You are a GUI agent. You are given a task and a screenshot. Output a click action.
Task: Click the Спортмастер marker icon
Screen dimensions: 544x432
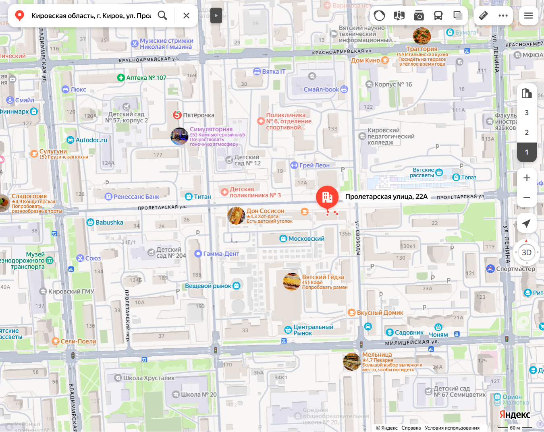pos(490,269)
